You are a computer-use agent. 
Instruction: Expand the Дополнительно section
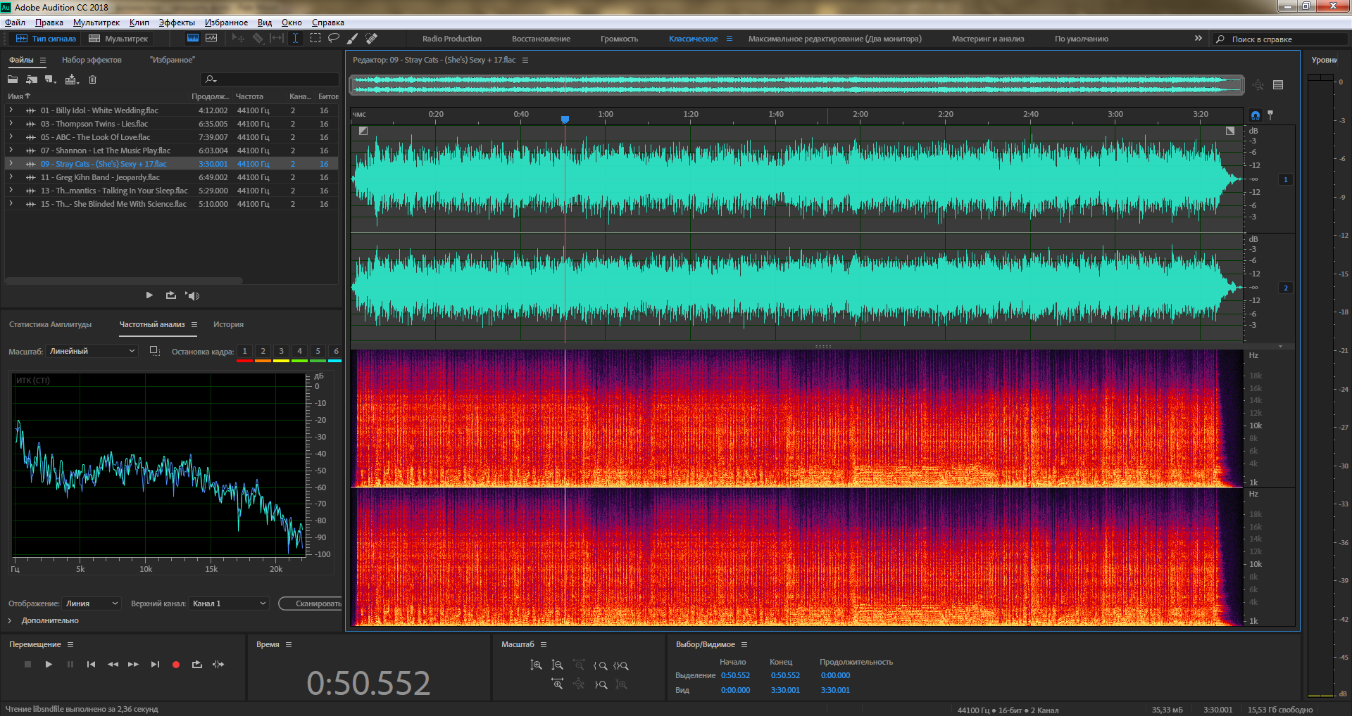click(x=10, y=620)
